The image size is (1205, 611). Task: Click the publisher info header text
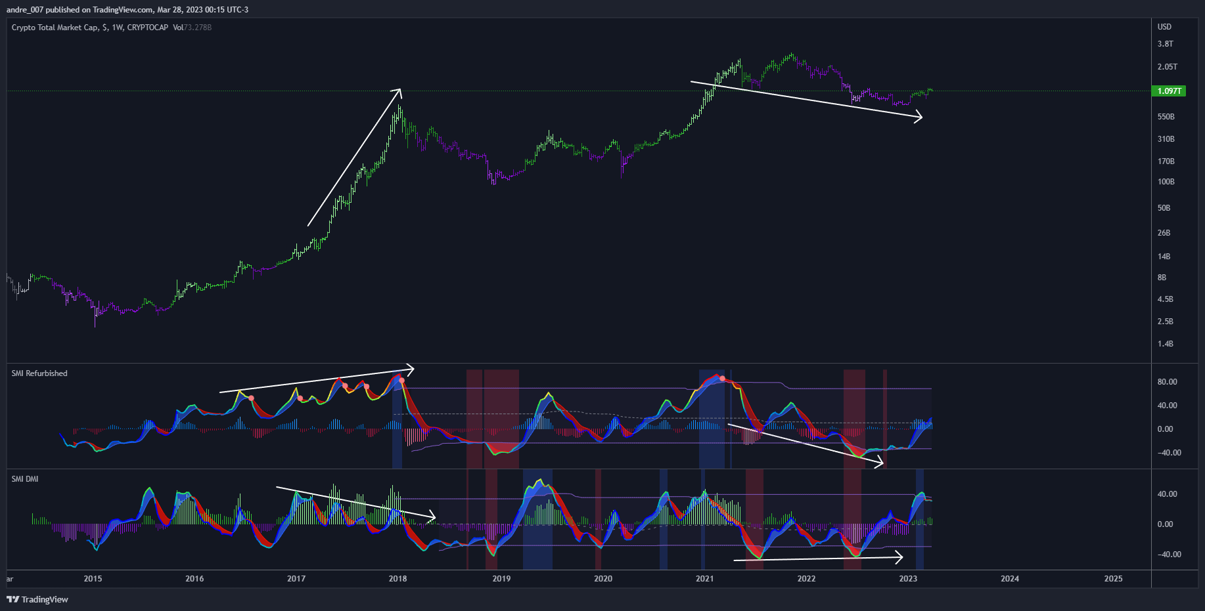click(x=127, y=10)
